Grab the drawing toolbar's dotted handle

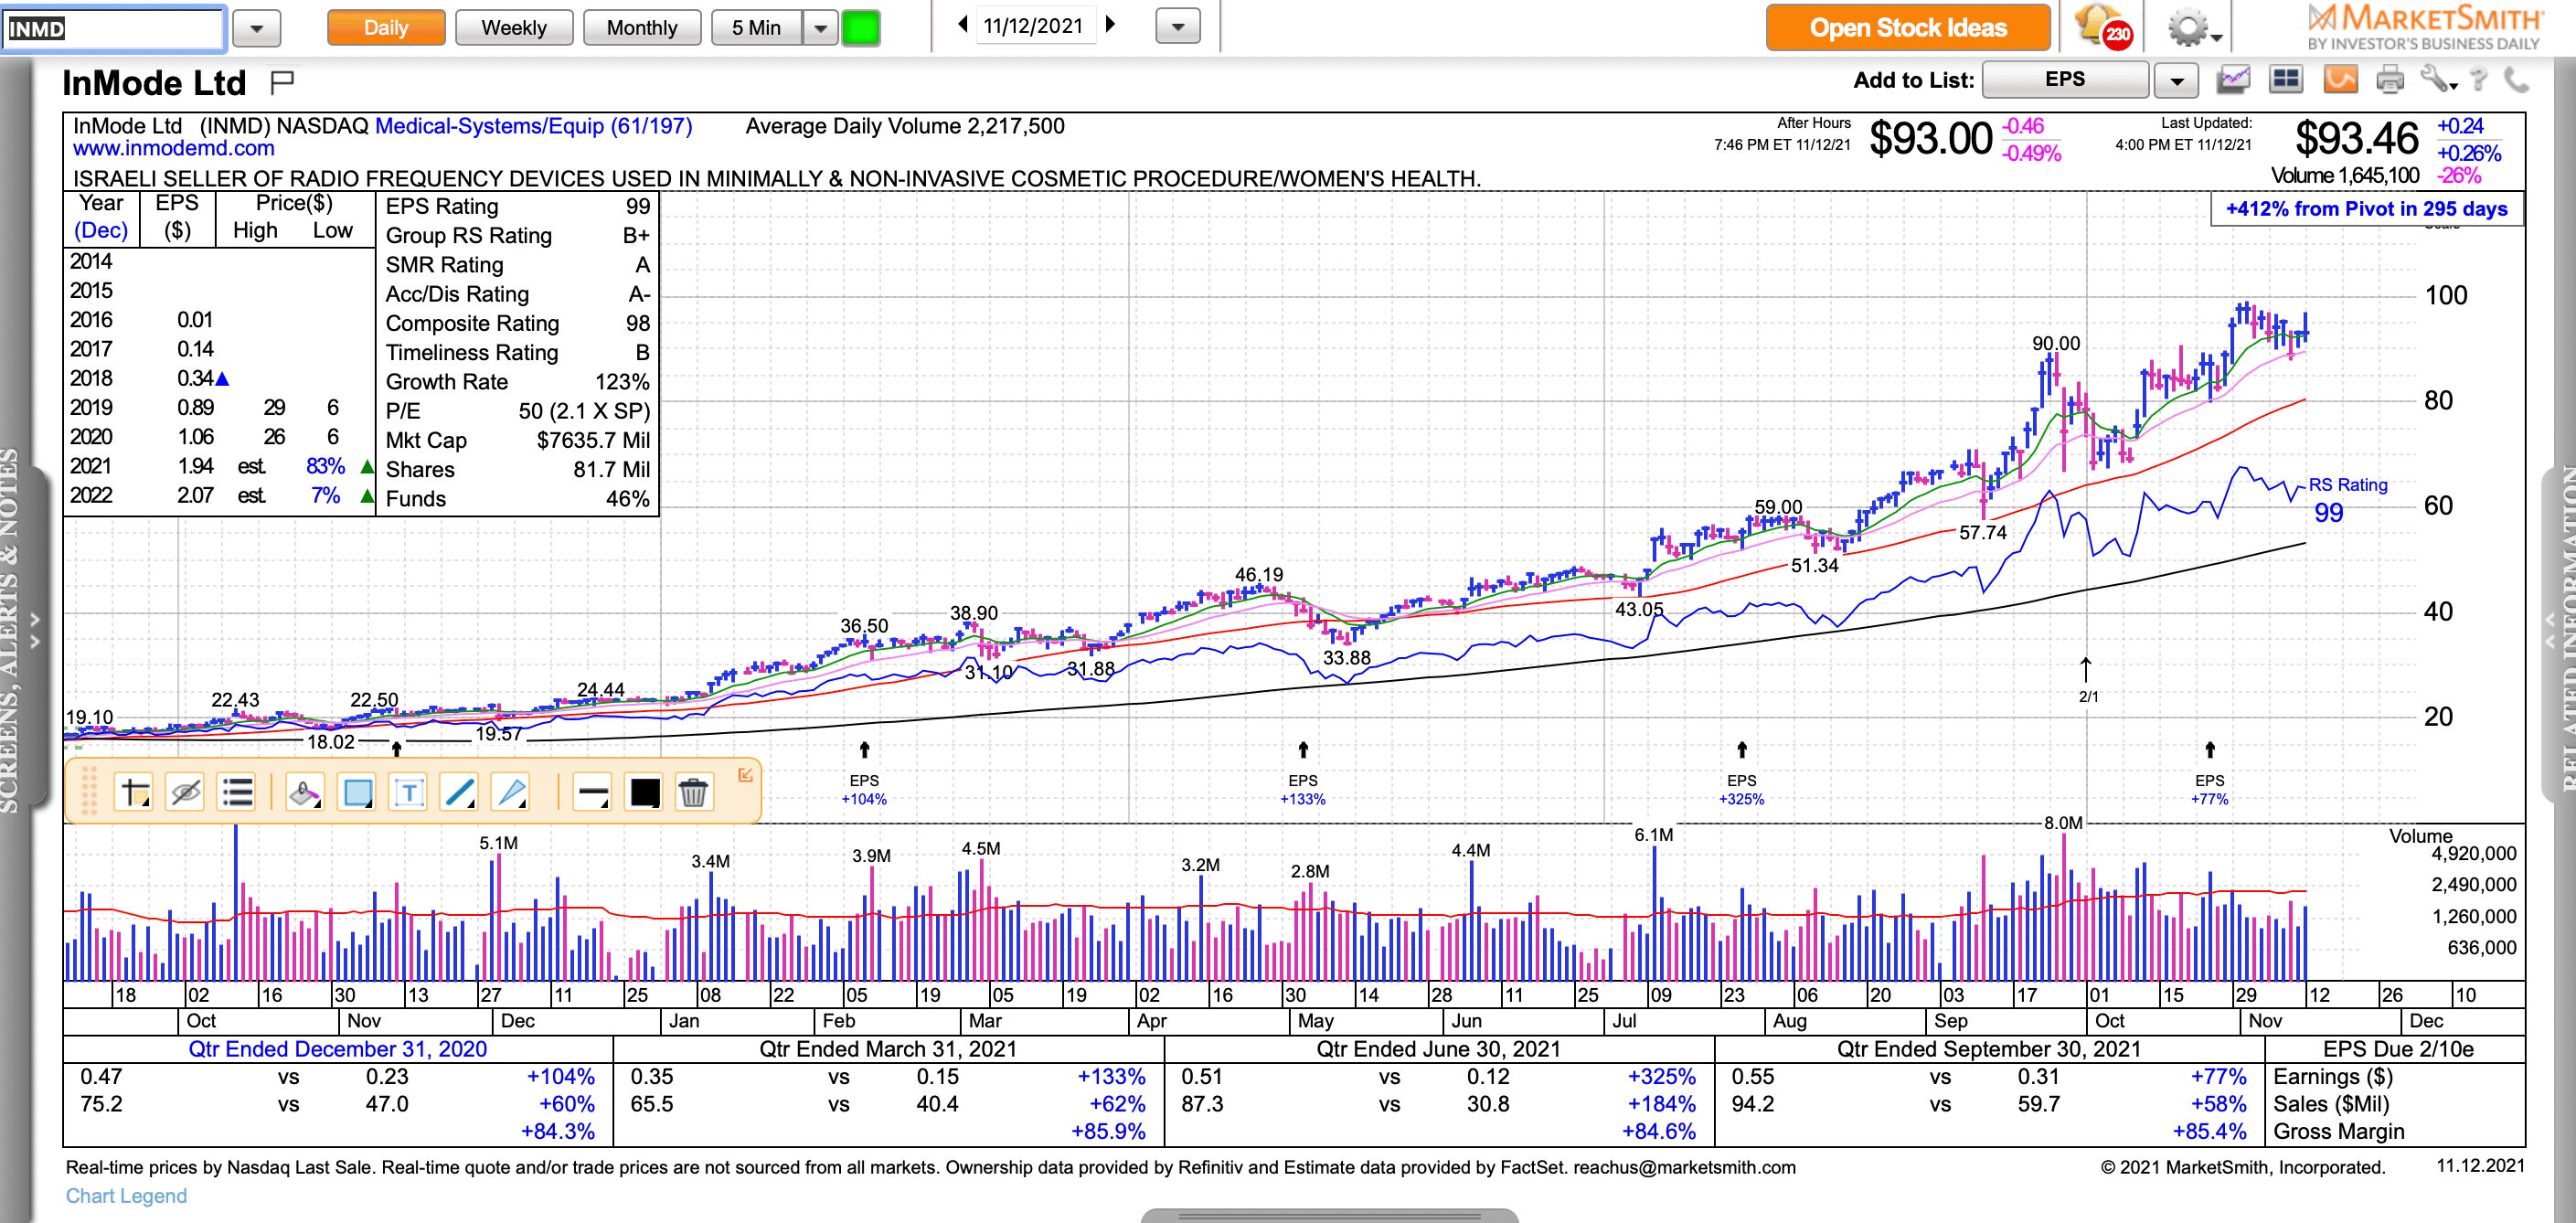tap(89, 792)
